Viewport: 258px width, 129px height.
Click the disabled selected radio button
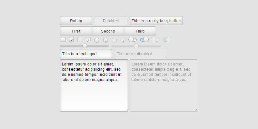coord(123,40)
